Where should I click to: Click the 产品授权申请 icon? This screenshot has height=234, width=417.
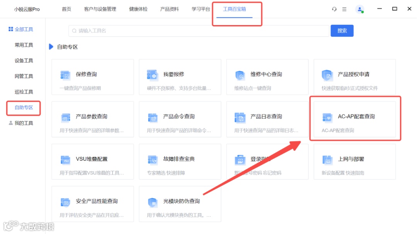coord(327,75)
